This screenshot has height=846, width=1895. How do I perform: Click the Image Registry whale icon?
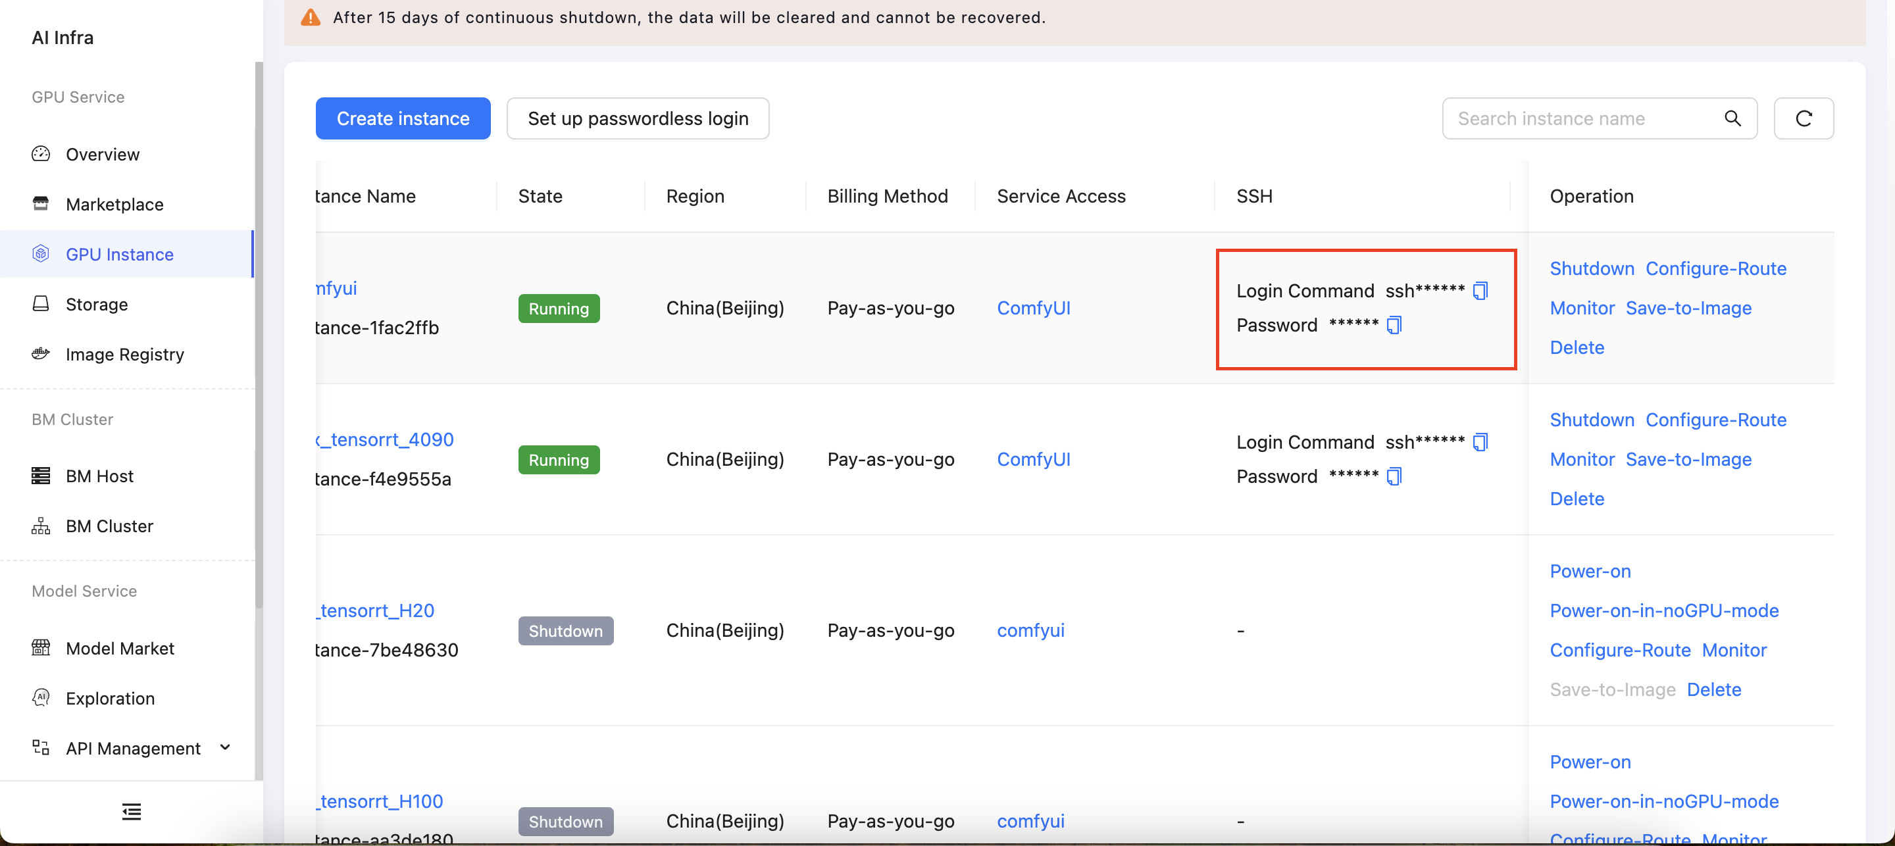coord(41,354)
